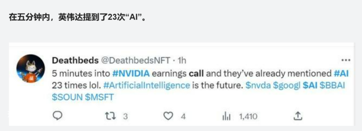The height and width of the screenshot is (131, 362).
Task: Click the @DeathbedsNFT handle
Action: tap(135, 60)
